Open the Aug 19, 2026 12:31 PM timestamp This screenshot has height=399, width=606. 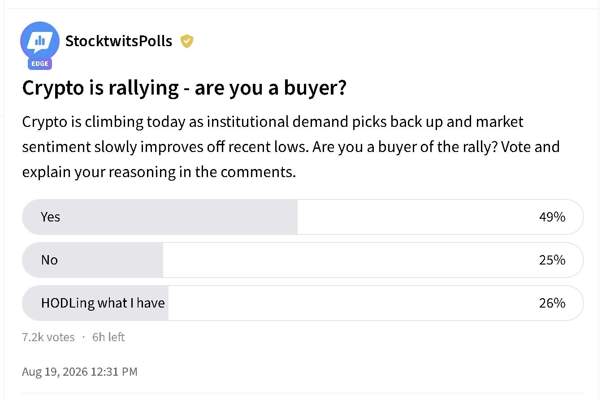(80, 372)
